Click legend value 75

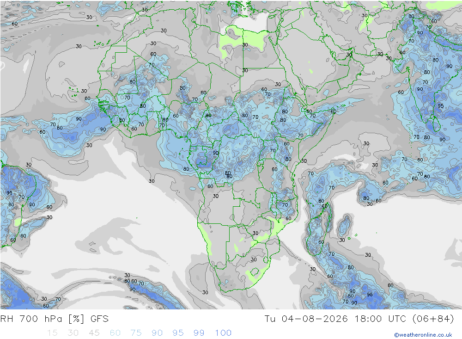136,333
